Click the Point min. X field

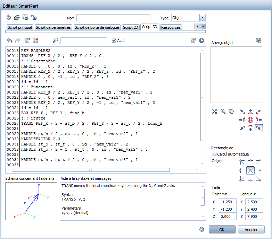(228, 202)
